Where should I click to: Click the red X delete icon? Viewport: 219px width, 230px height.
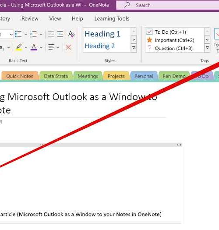(x=68, y=47)
